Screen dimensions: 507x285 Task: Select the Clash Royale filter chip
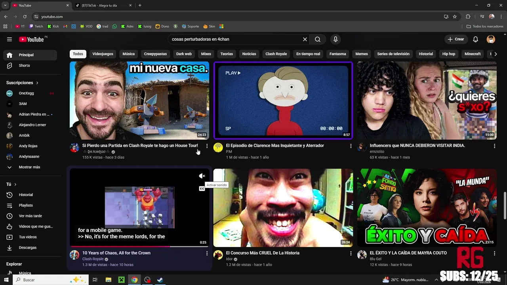276,54
